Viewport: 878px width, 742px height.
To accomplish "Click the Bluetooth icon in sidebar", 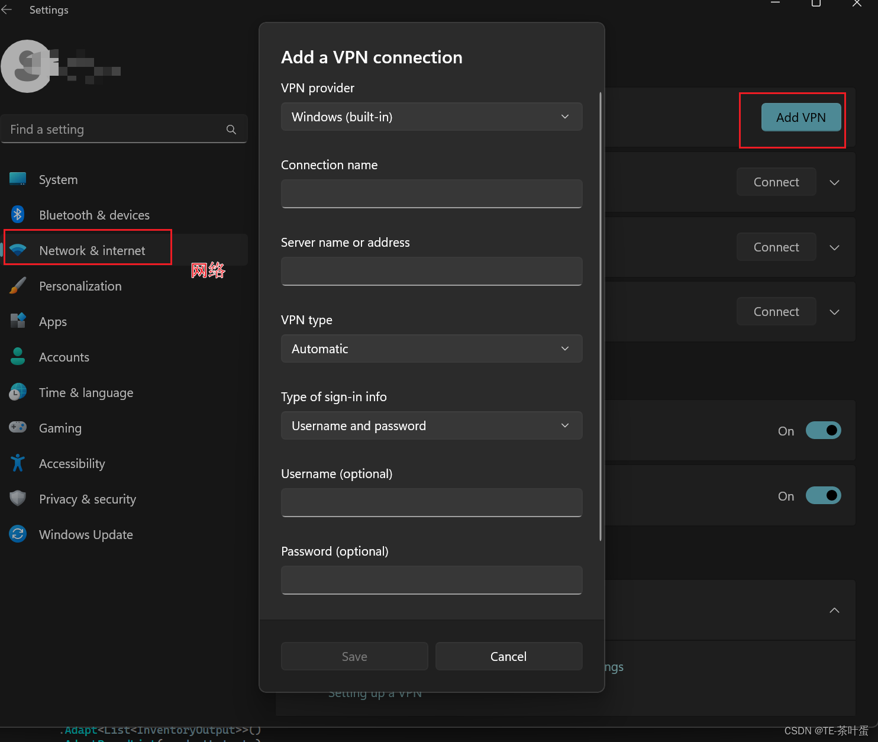I will click(18, 214).
